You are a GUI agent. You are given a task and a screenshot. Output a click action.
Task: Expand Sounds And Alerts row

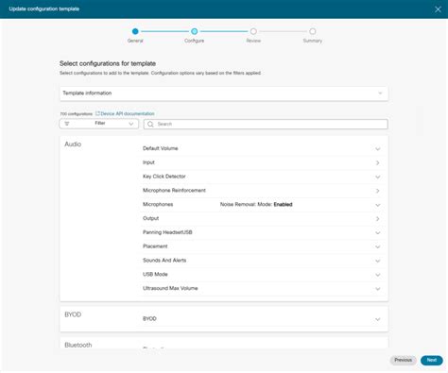point(261,261)
